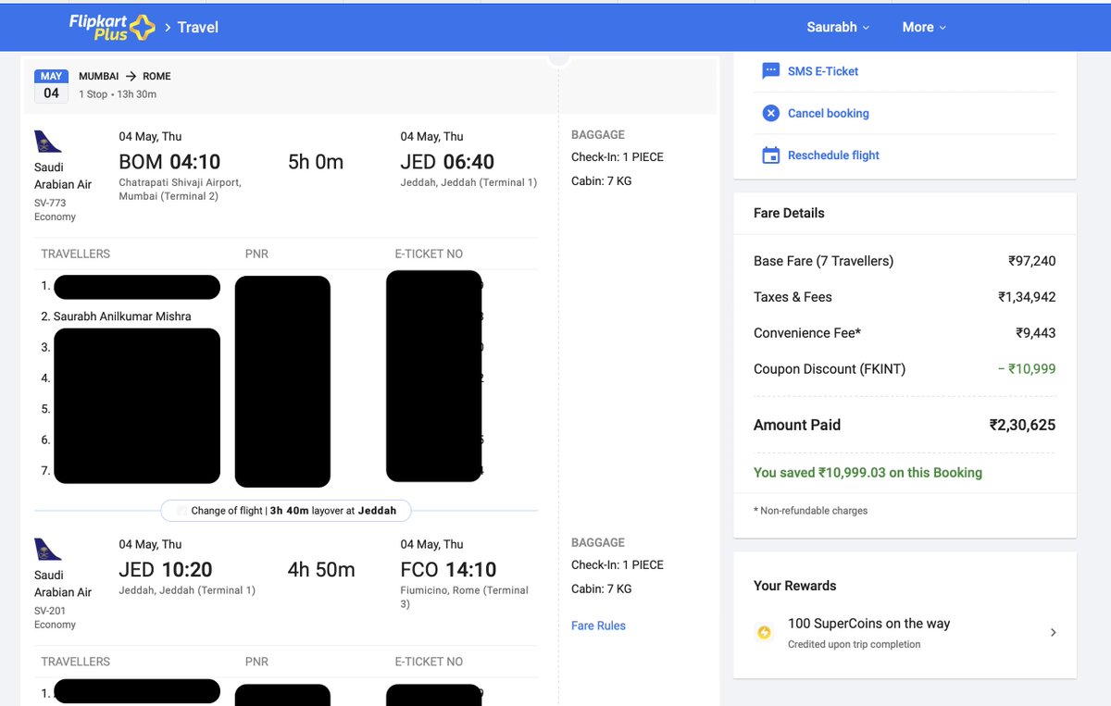Select the FCO 14:10 arrival time
Screen dimensions: 1111x706
click(448, 570)
